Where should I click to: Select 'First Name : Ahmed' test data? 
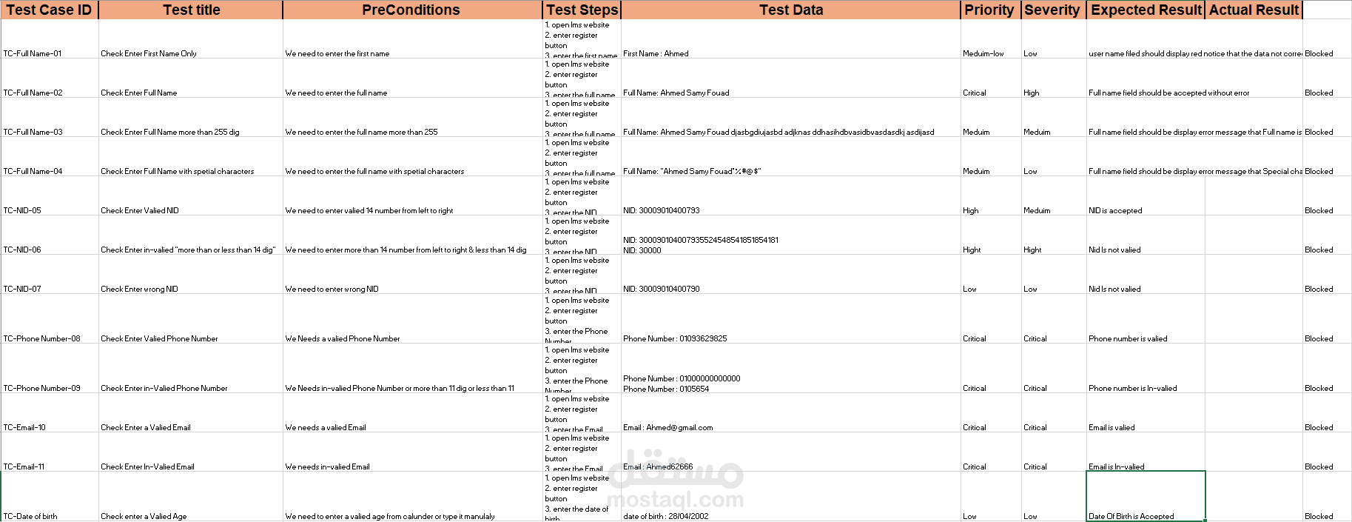[790, 39]
